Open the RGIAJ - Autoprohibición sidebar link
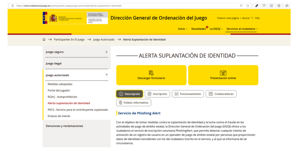298x151 pixels. pos(62,97)
